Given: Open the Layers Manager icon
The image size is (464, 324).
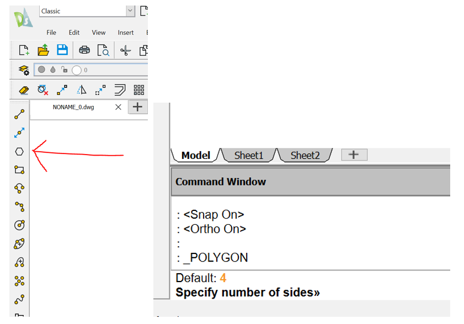Looking at the screenshot, I should pos(24,70).
